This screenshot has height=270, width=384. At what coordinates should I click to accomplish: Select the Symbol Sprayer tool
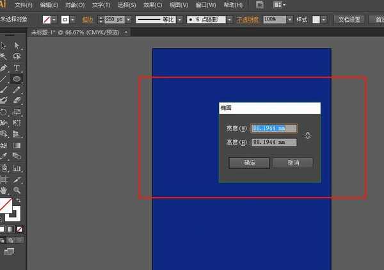coord(4,168)
